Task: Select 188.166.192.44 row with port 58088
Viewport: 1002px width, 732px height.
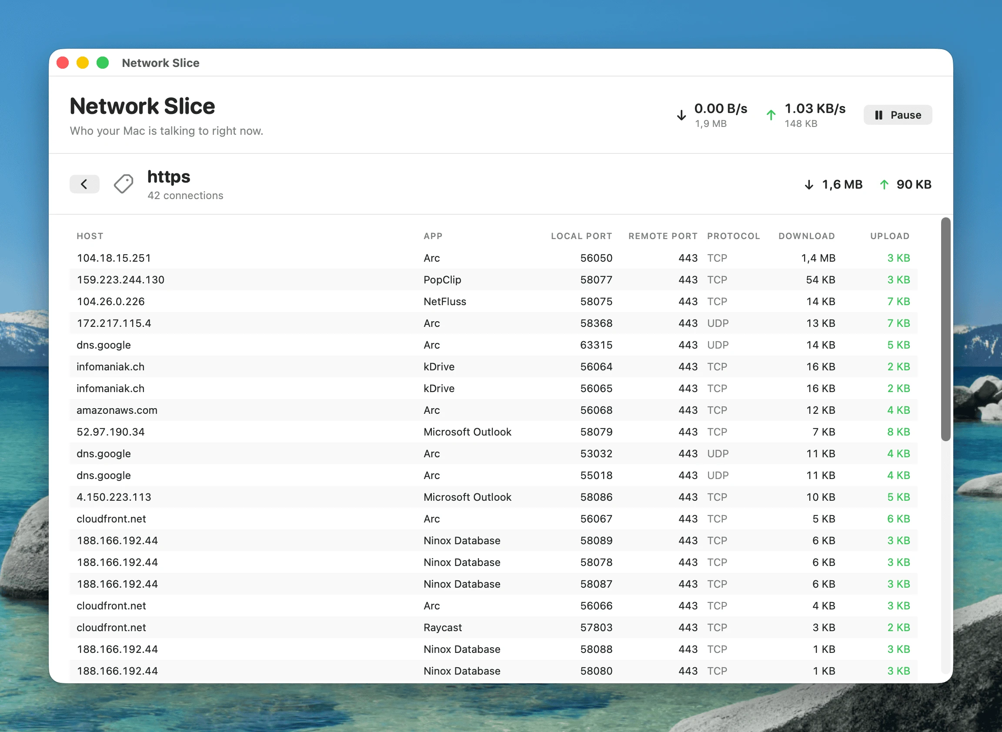Action: point(494,649)
